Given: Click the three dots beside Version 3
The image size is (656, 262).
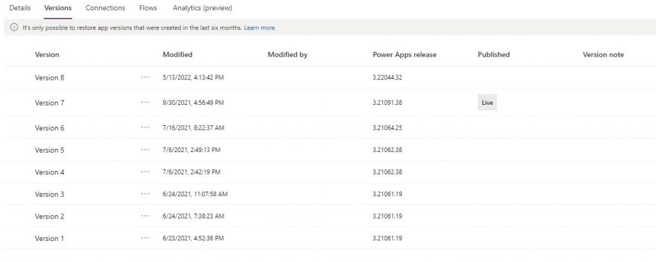Looking at the screenshot, I should [145, 194].
